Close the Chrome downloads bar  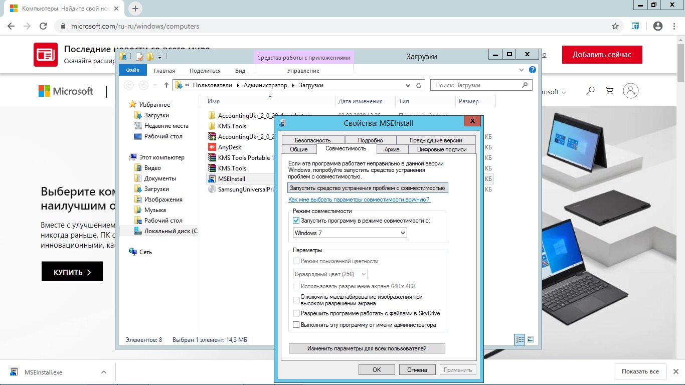677,371
